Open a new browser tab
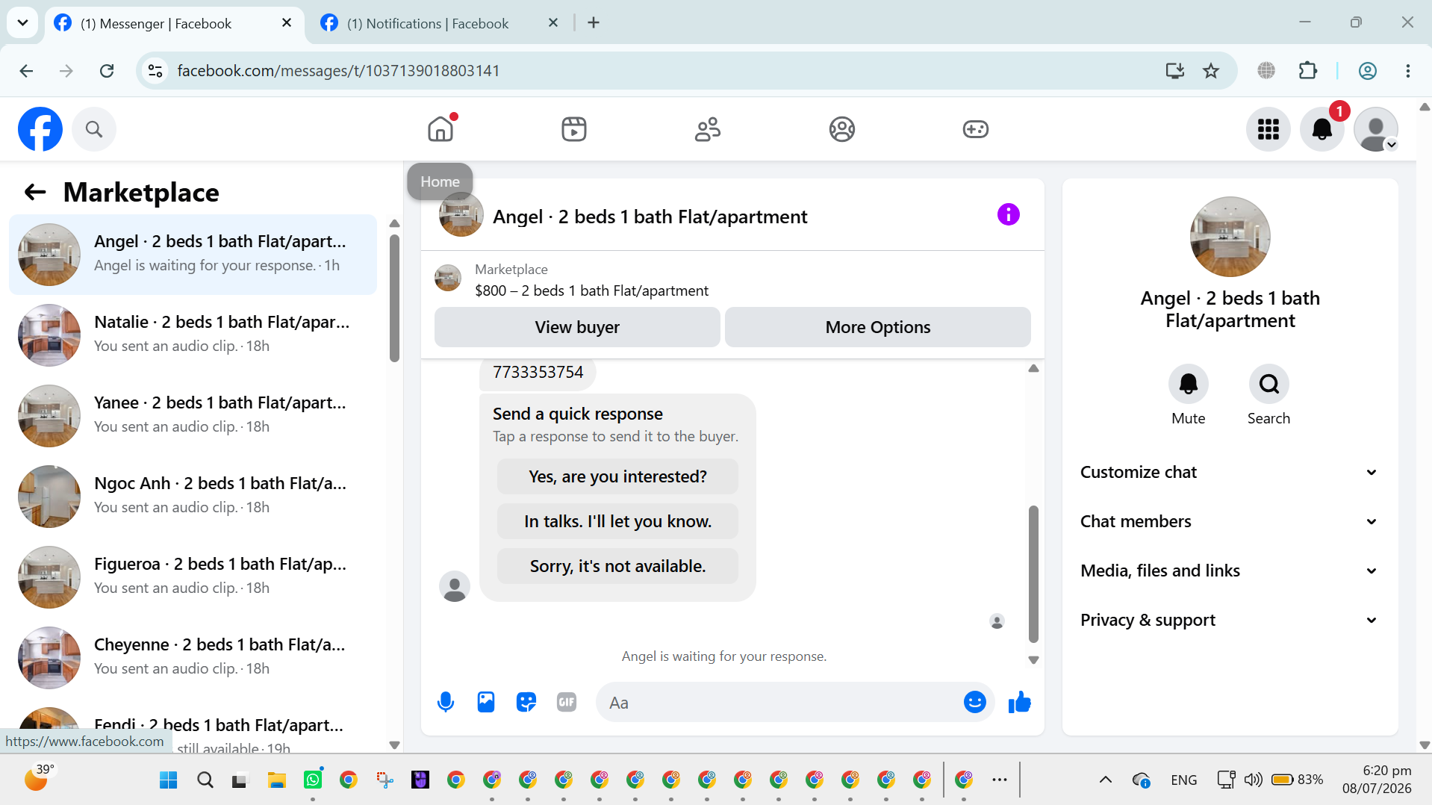This screenshot has height=805, width=1432. coord(594,23)
